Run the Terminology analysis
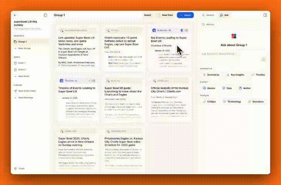Screen dimensions: 281x185 [232, 102]
